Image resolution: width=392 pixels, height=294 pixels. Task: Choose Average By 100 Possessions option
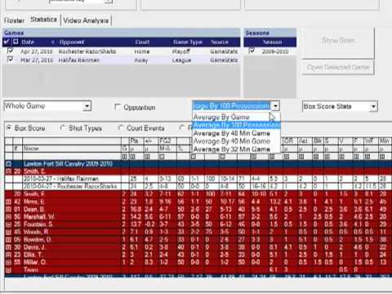click(236, 125)
